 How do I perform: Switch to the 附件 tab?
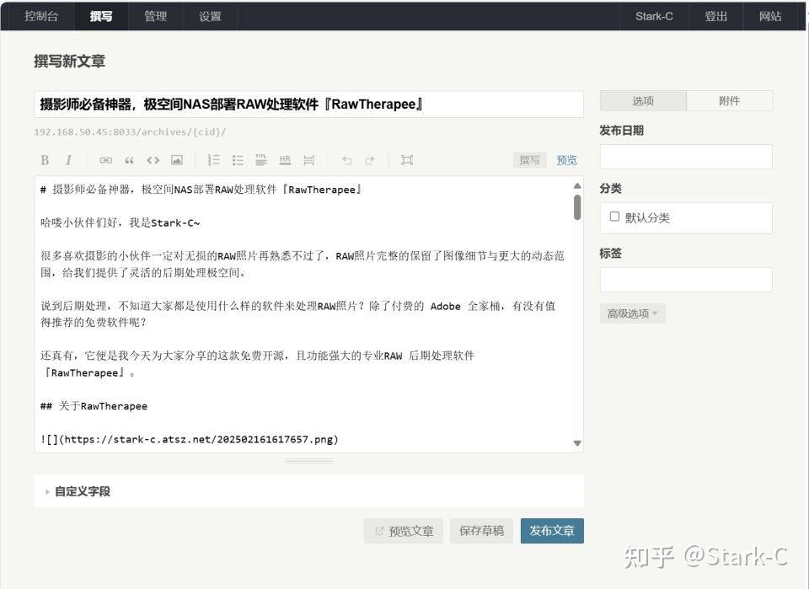(730, 101)
